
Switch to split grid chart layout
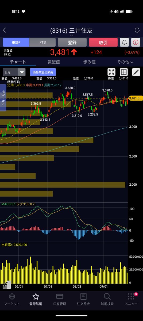click(x=123, y=72)
